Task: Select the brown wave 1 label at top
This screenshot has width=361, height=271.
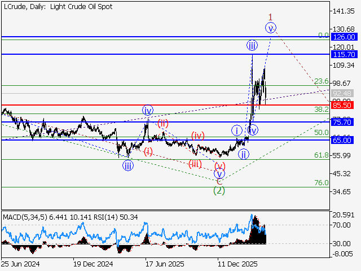Action: pos(271,16)
